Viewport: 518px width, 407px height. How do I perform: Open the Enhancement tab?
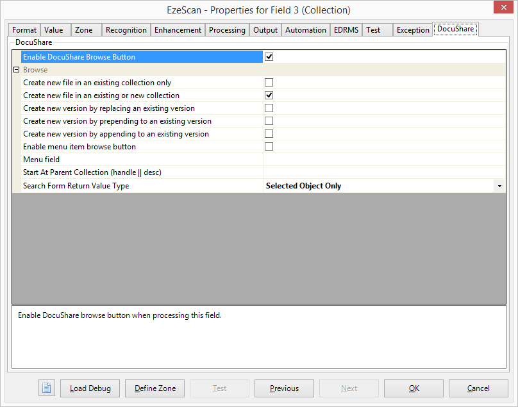[178, 30]
